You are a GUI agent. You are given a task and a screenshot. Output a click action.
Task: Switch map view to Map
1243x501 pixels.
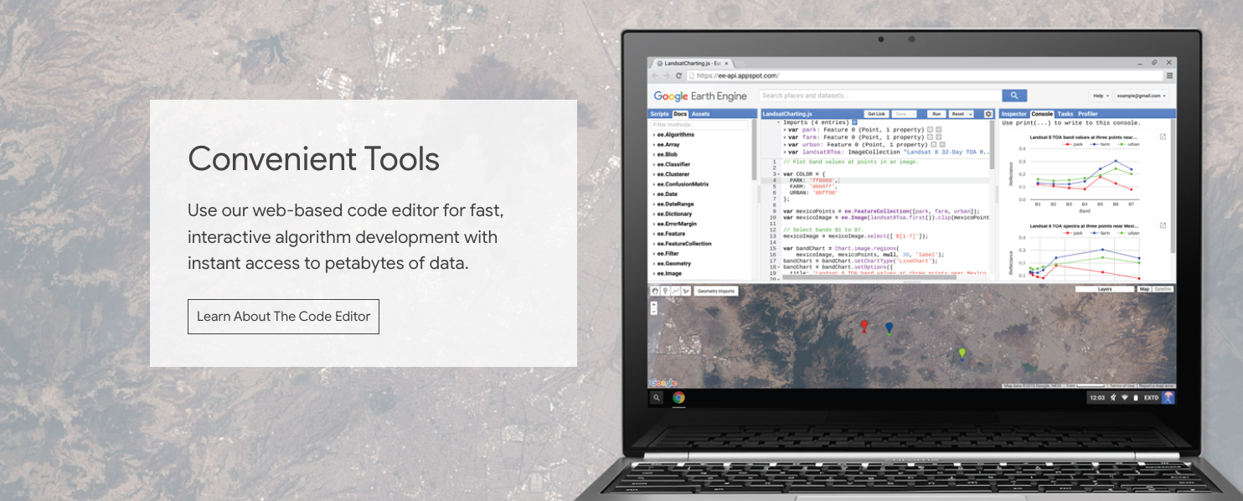click(1144, 289)
